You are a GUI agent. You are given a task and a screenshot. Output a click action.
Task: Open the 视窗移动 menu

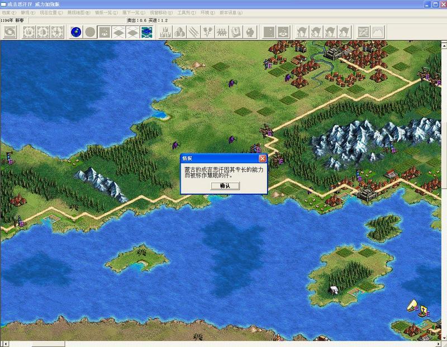[161, 13]
